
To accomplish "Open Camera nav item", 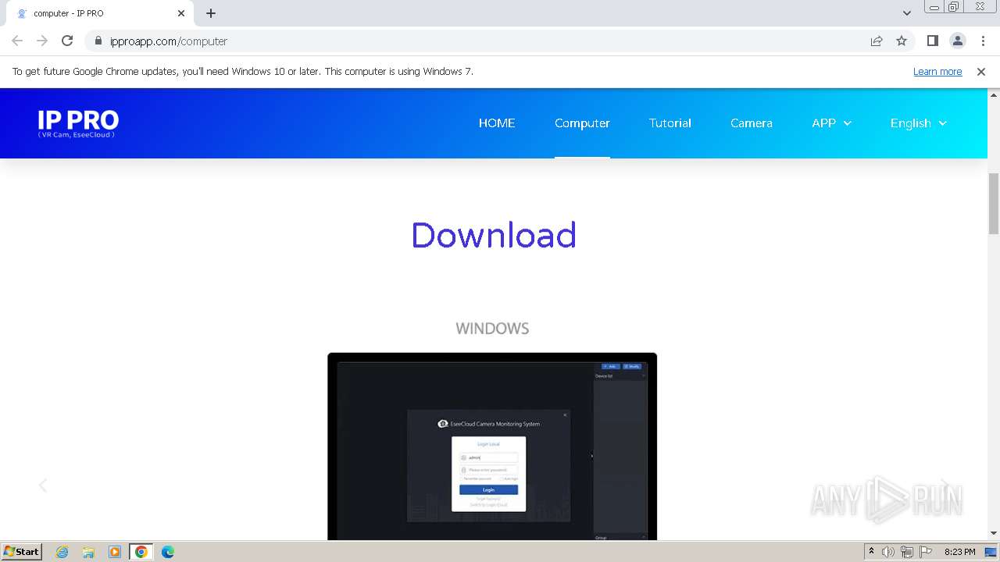I will pyautogui.click(x=752, y=123).
